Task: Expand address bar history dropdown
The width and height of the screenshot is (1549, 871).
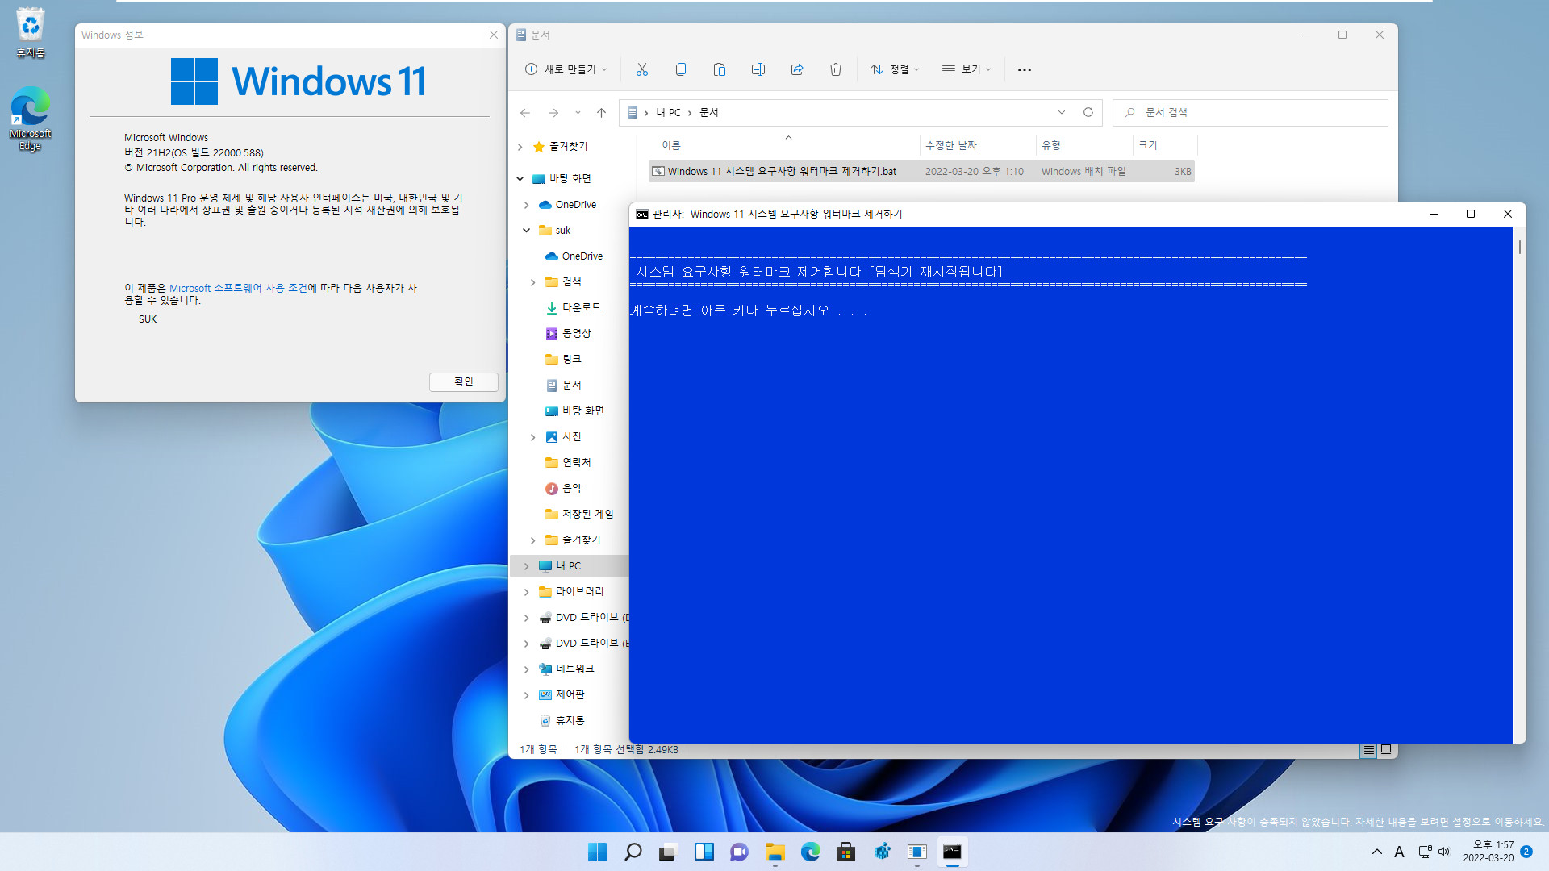Action: click(x=1062, y=112)
